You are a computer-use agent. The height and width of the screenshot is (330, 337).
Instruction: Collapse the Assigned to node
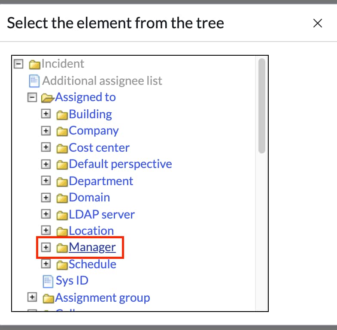(32, 97)
